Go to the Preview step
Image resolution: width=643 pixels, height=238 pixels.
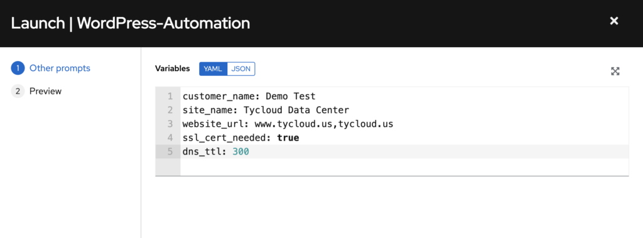coord(45,91)
